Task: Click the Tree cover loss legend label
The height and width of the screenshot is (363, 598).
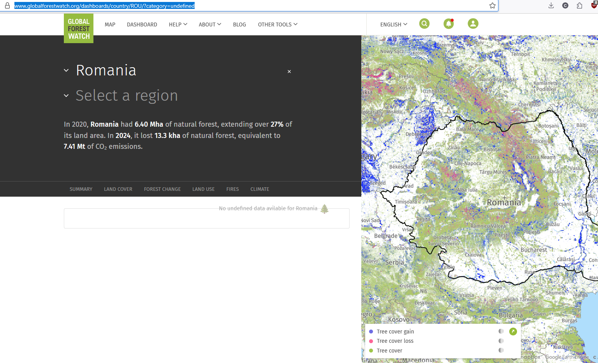Action: [x=395, y=341]
